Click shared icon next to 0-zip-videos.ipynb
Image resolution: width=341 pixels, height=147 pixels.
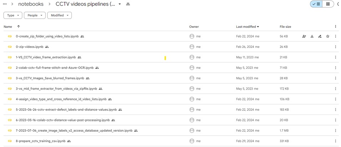pyautogui.click(x=47, y=47)
